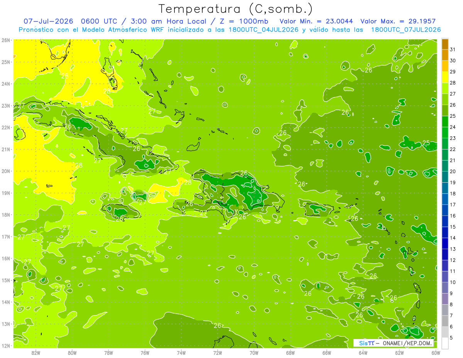Click the 78W longitude axis label
Viewport: 463px width, 358px height.
(108, 353)
